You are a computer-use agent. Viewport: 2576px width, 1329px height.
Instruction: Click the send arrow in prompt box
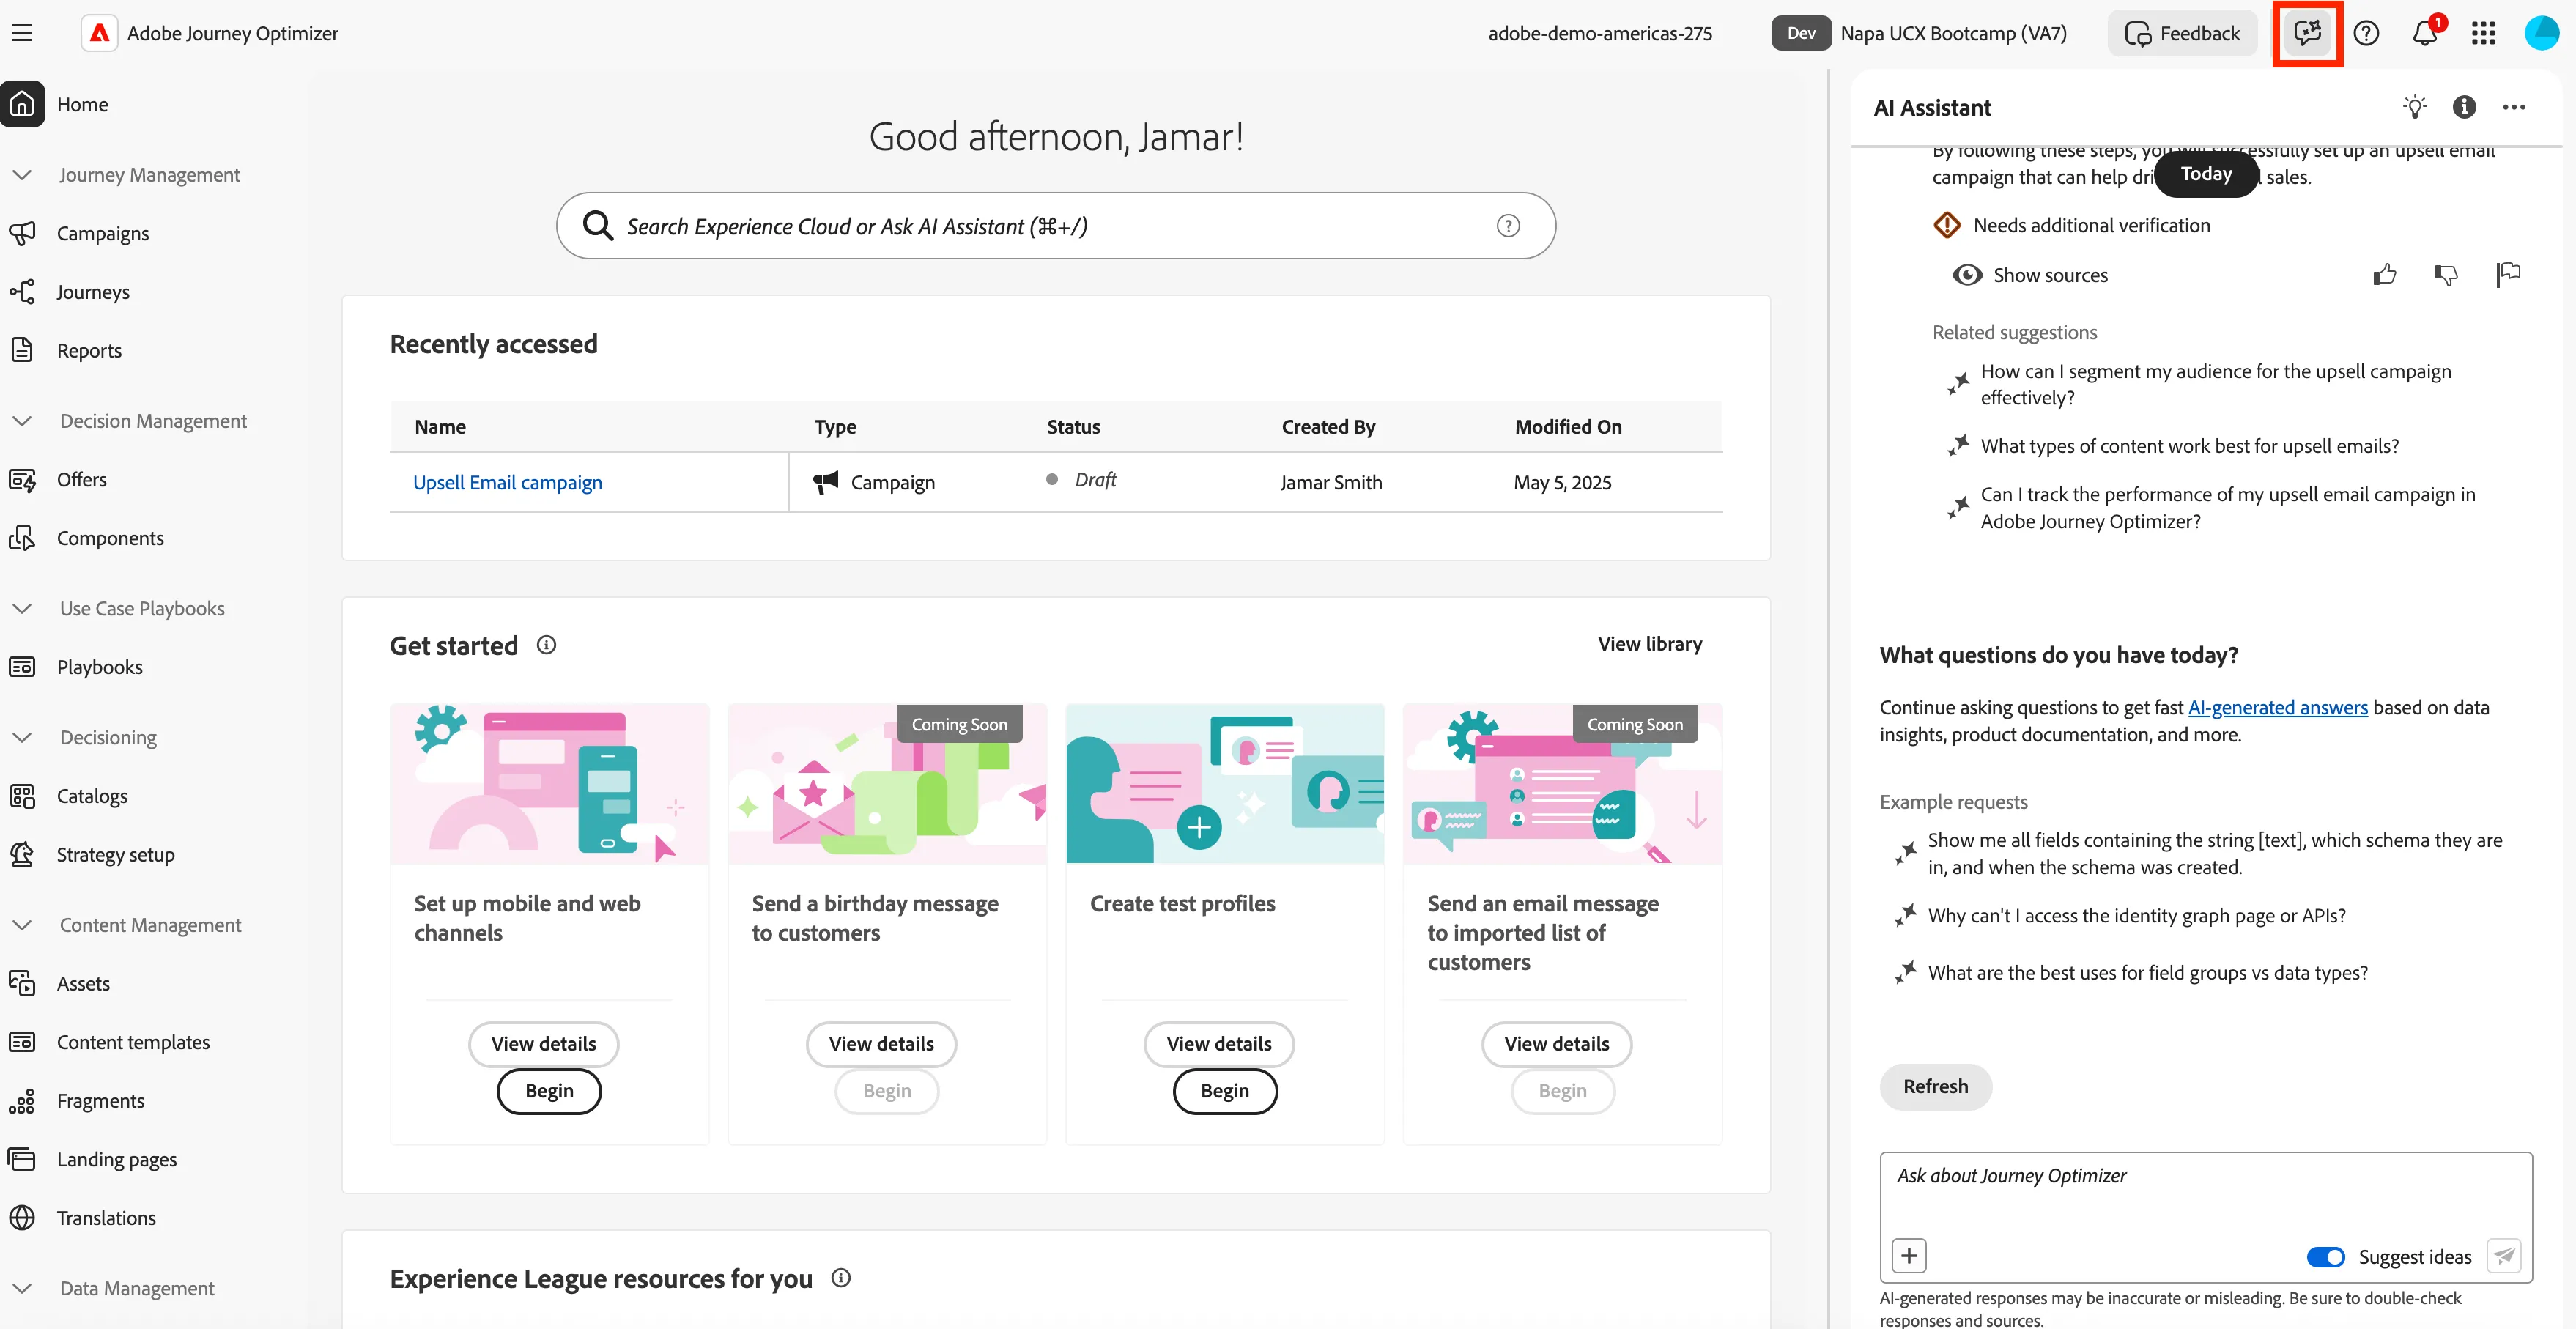point(2504,1255)
